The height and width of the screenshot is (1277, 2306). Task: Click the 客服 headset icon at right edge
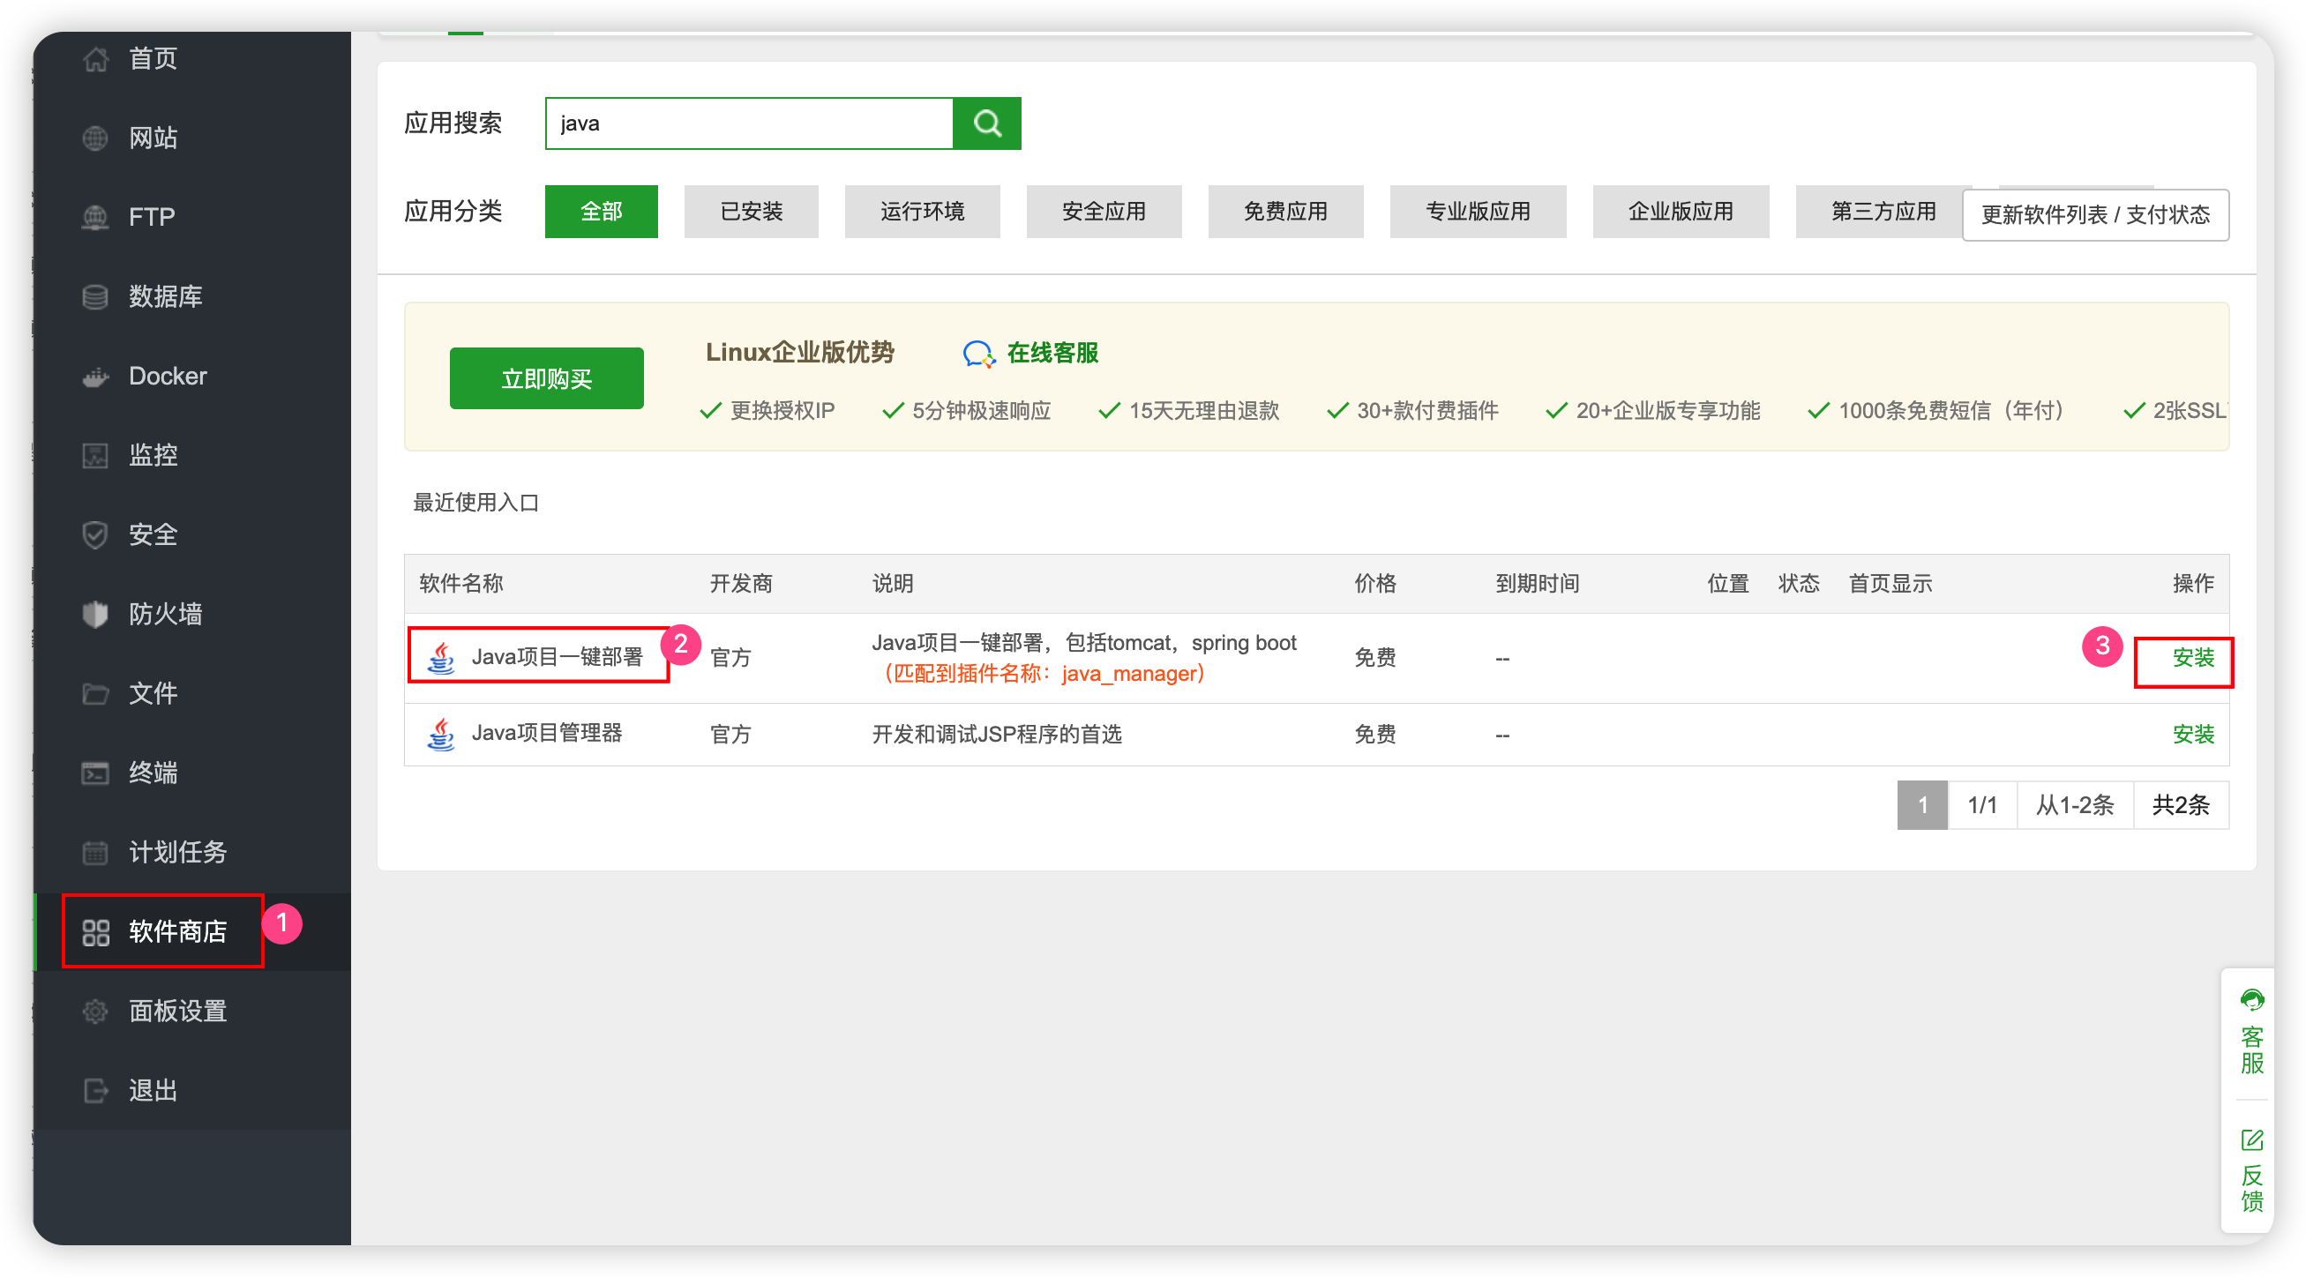[x=2252, y=1000]
